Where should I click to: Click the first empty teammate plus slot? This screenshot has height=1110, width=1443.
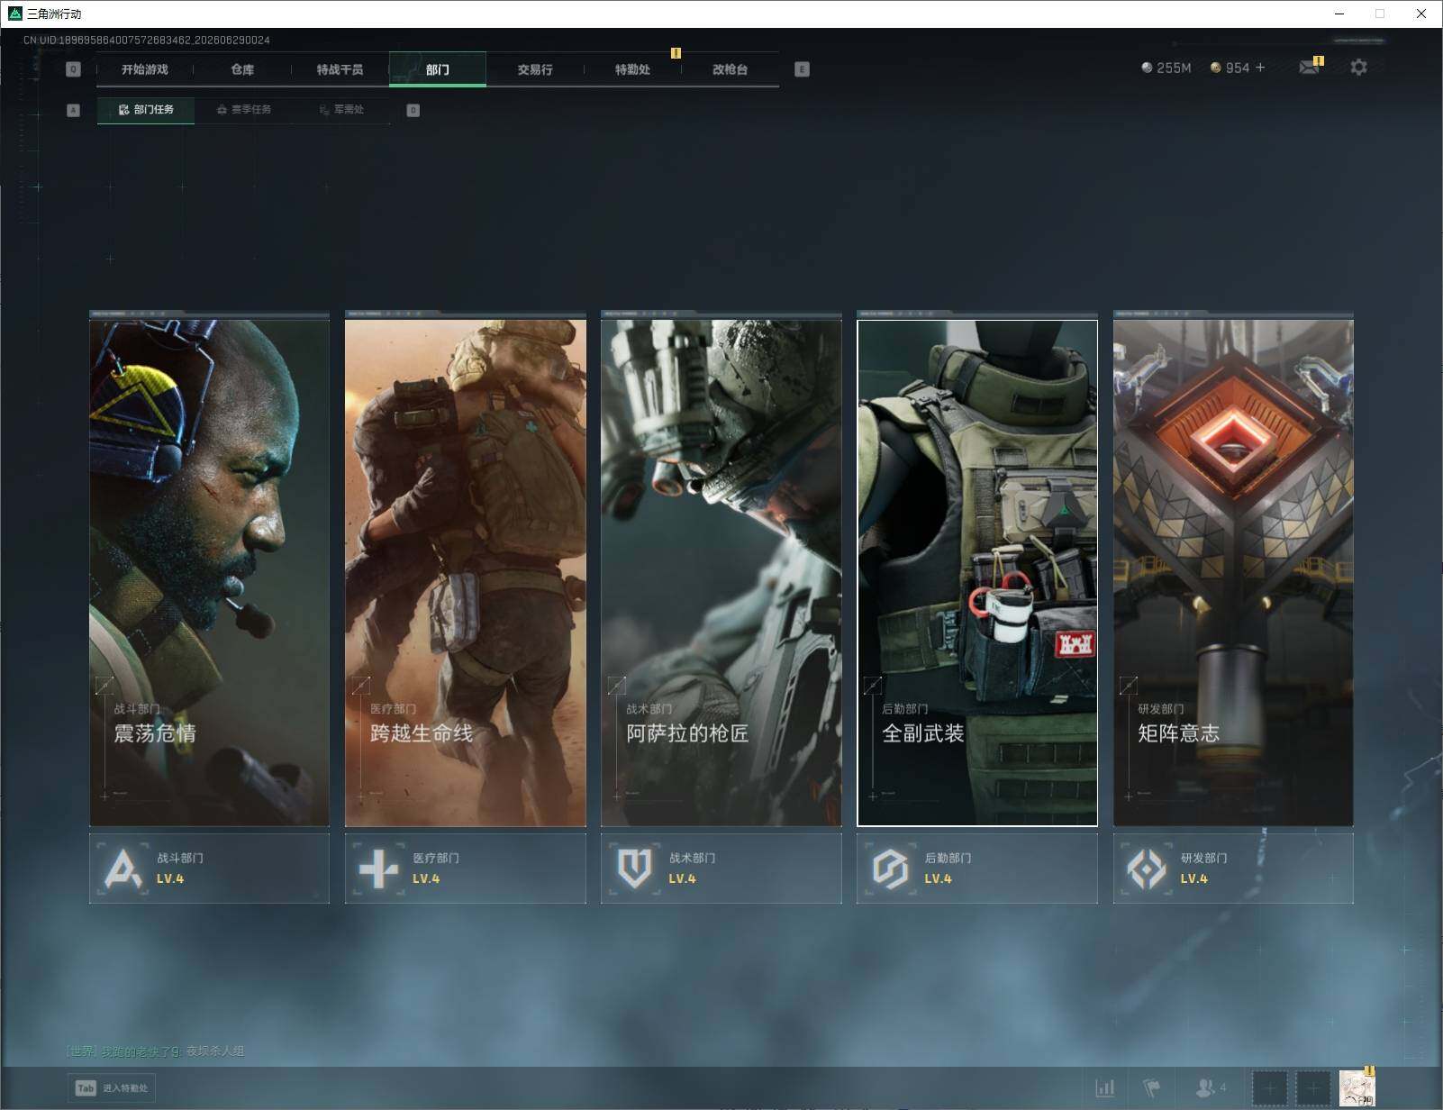click(x=1270, y=1088)
